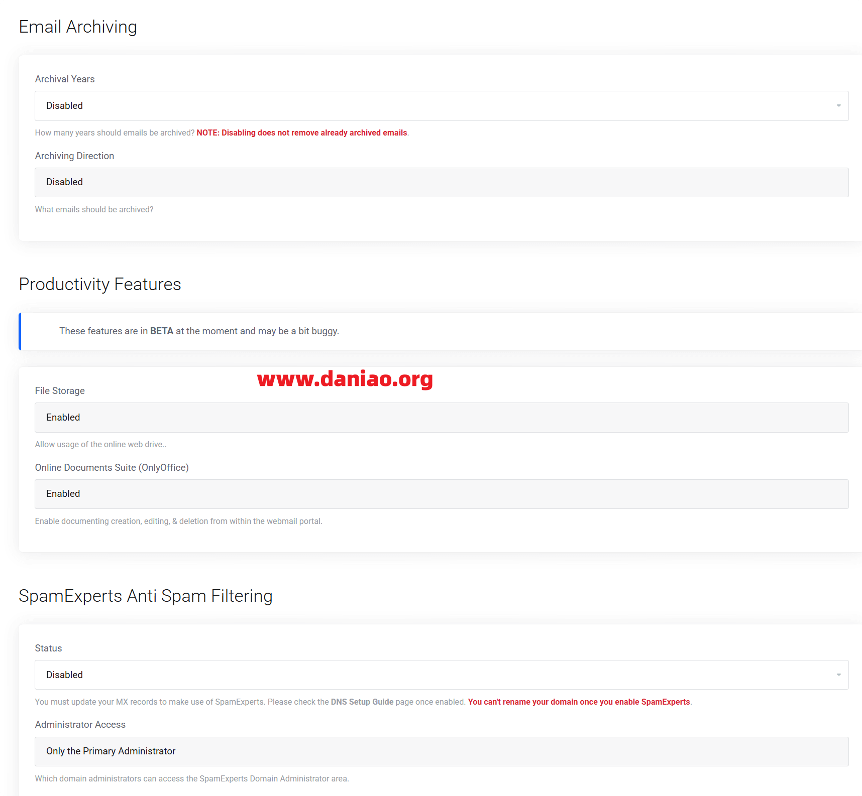Click the Archival Years label
862x796 pixels.
click(65, 79)
